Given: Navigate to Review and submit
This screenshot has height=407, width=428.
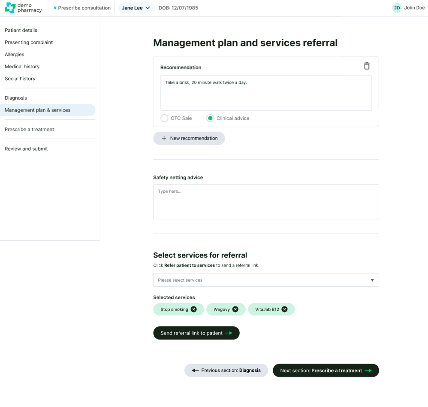Looking at the screenshot, I should [x=26, y=149].
